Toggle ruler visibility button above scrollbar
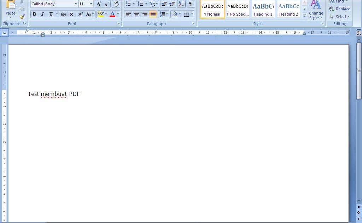 tap(359, 33)
